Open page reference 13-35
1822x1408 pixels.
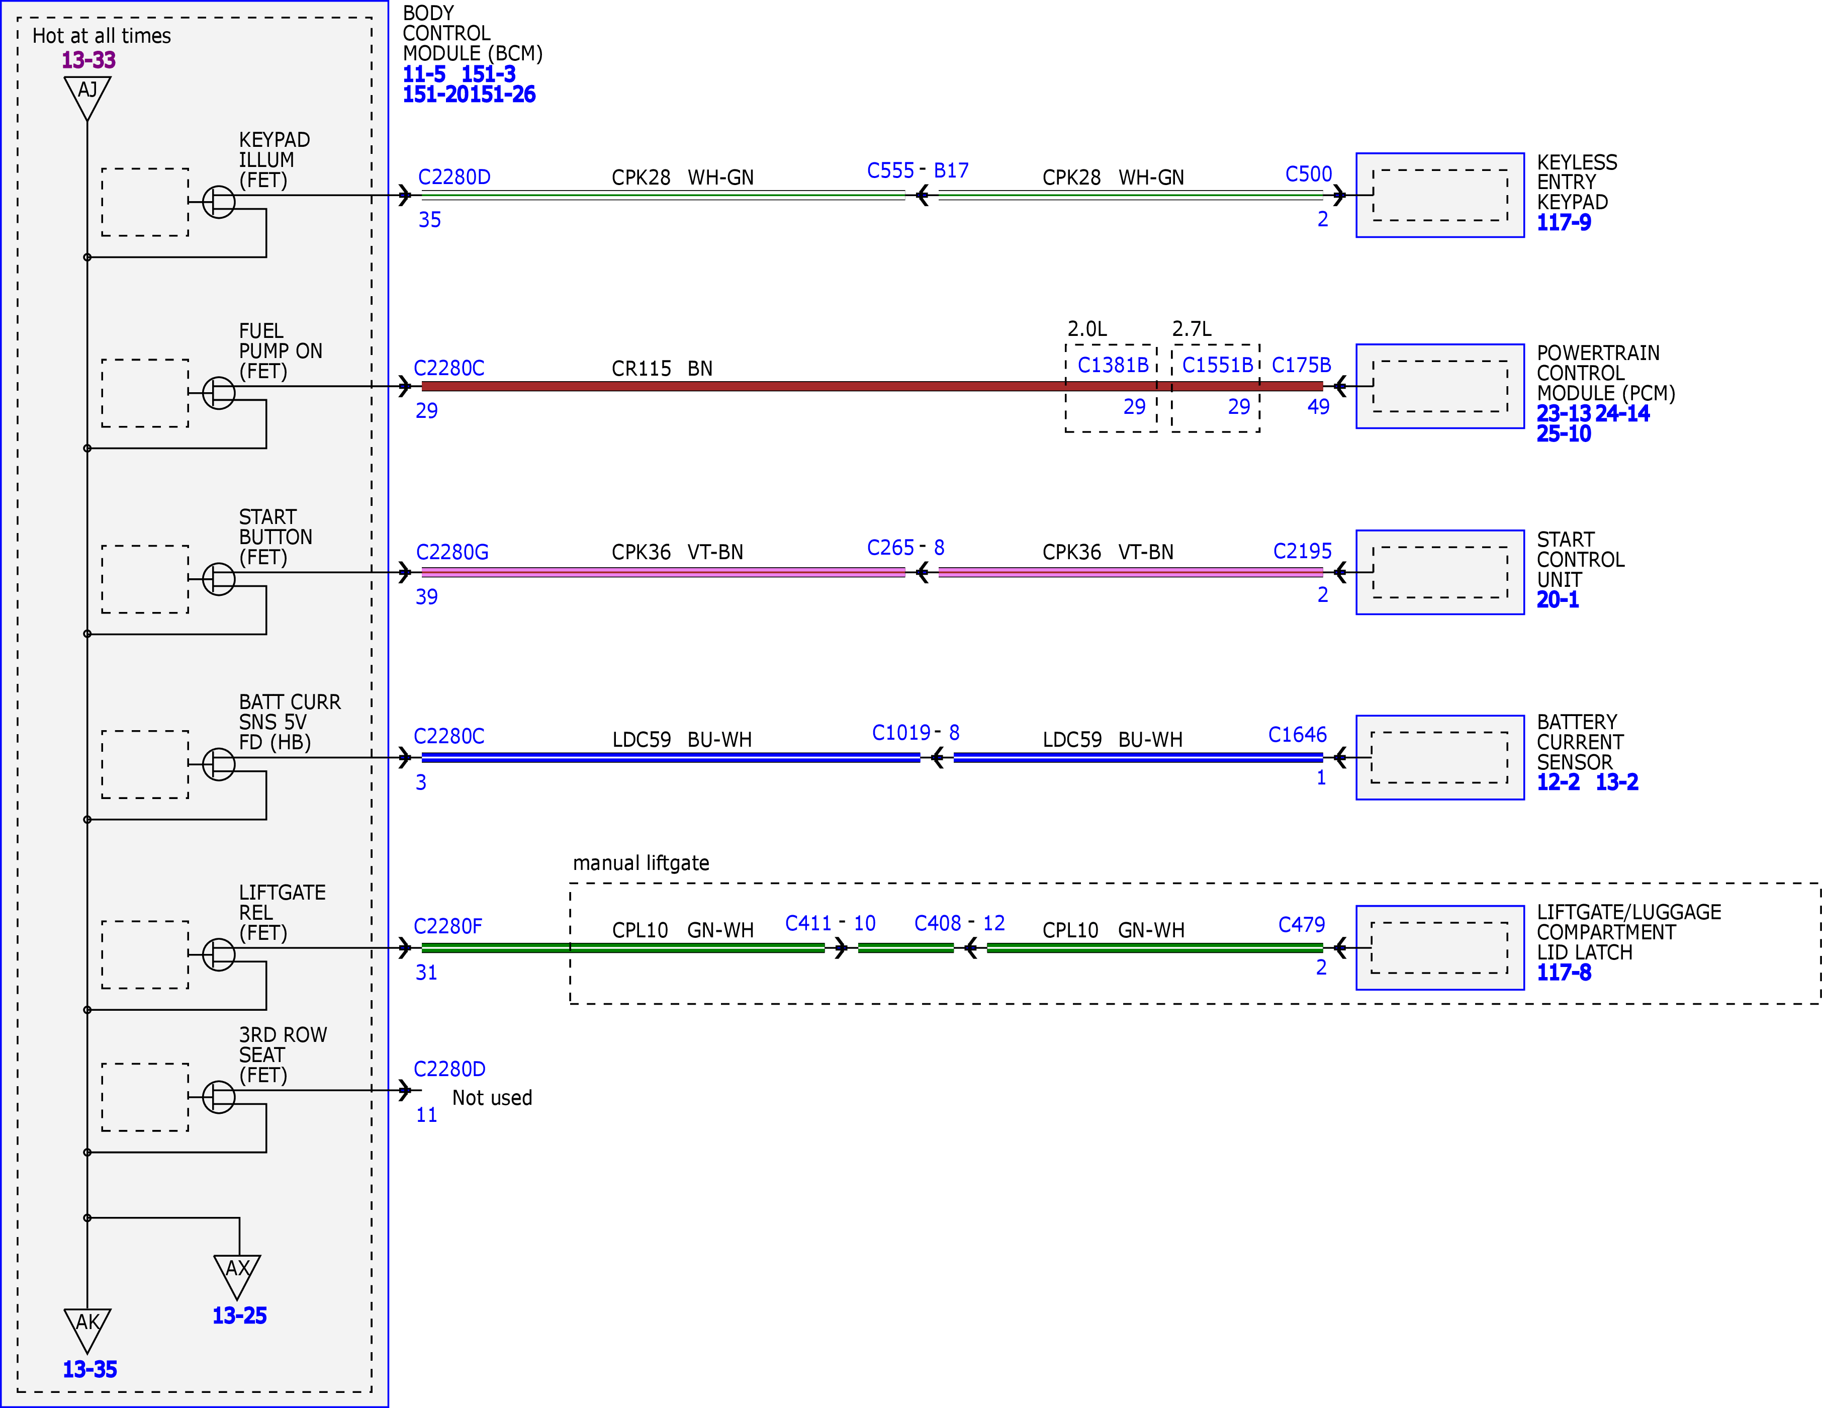(x=90, y=1370)
